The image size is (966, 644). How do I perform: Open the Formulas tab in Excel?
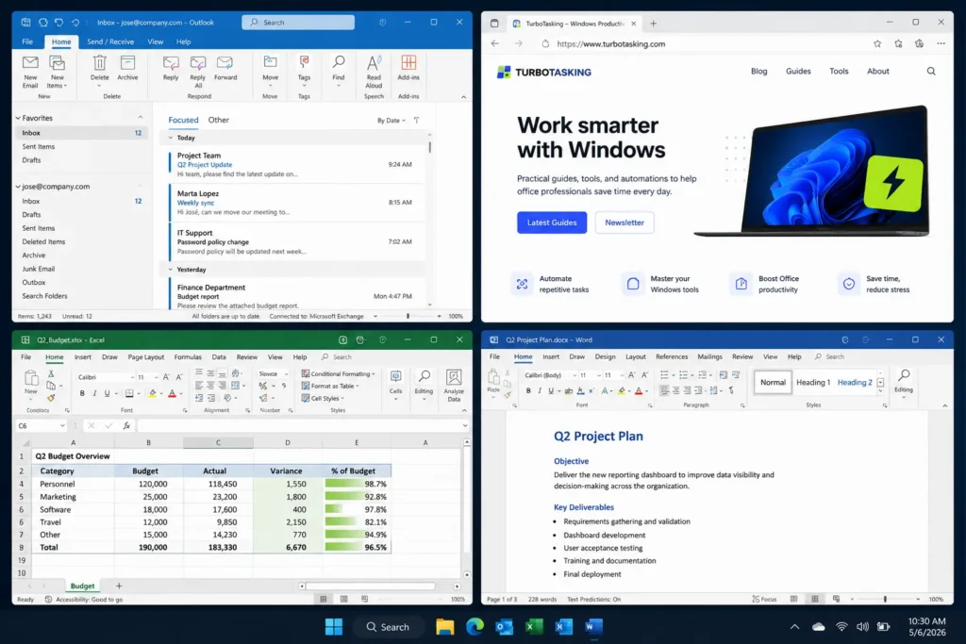pyautogui.click(x=188, y=357)
